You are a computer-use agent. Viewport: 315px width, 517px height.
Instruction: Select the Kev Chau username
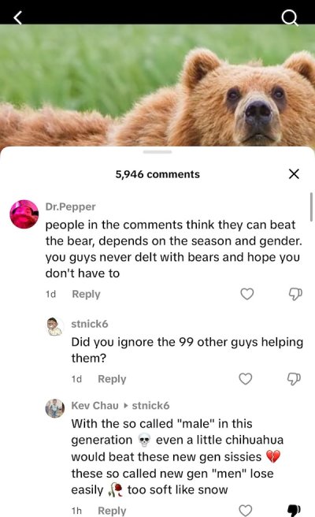click(x=95, y=405)
